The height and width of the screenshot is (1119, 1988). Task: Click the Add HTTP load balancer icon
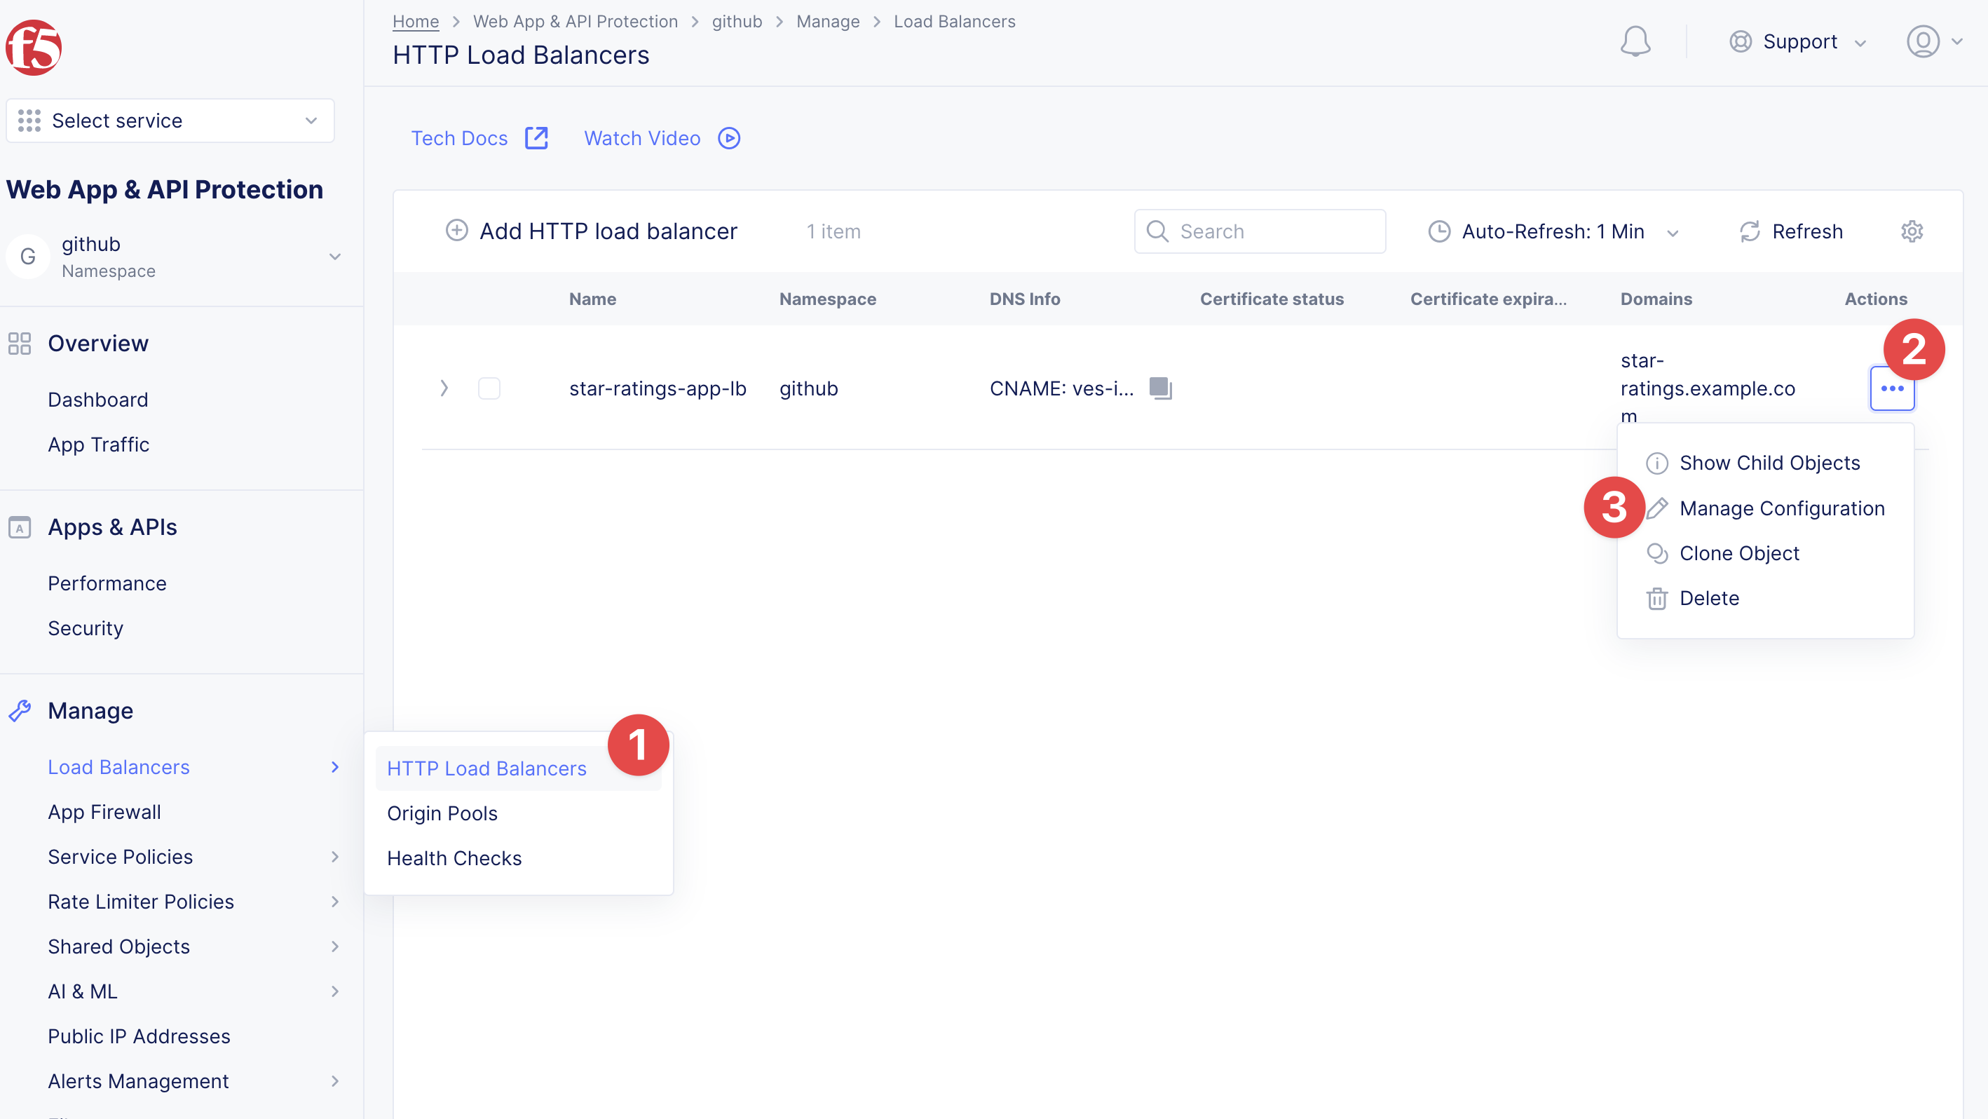tap(458, 231)
